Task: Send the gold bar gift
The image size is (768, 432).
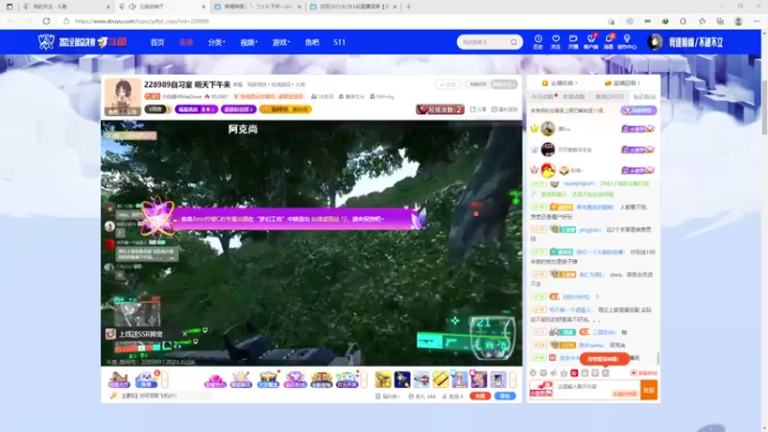Action: (441, 379)
